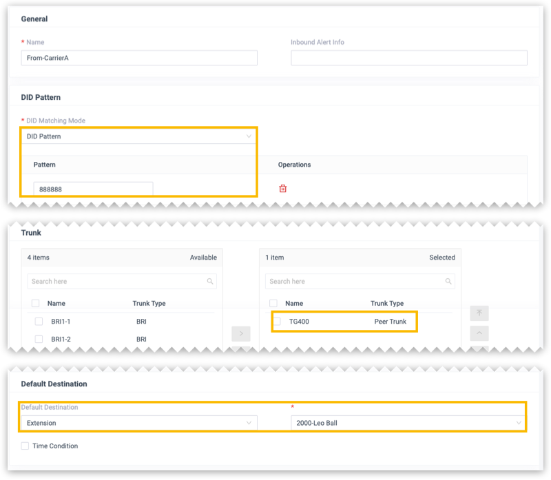551x480 pixels.
Task: Select all Available trunks via header checkbox
Action: tap(36, 304)
